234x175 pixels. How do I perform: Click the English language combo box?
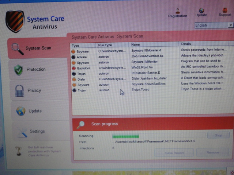214,25
